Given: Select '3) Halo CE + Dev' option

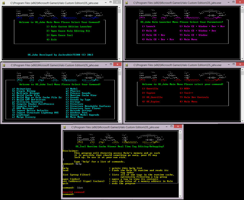Looking at the screenshot, I should pos(153,35).
